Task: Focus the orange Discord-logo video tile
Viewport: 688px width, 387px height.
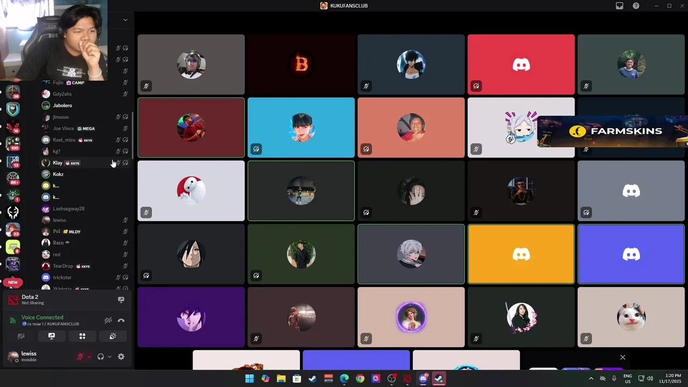Action: (521, 254)
